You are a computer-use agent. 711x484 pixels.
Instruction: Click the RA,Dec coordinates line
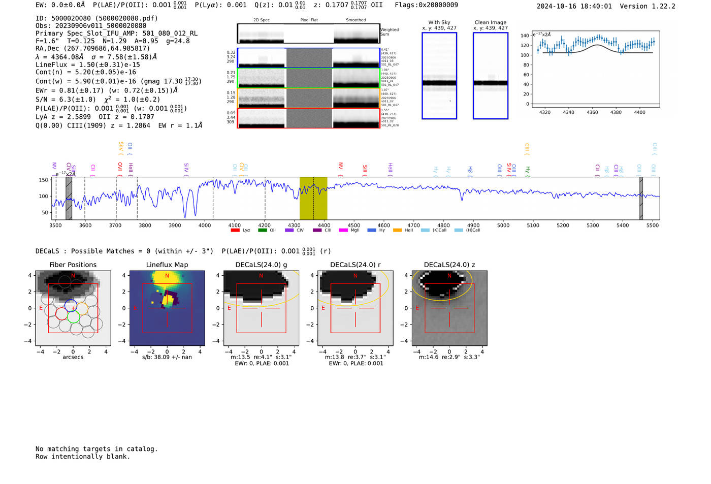click(x=92, y=49)
